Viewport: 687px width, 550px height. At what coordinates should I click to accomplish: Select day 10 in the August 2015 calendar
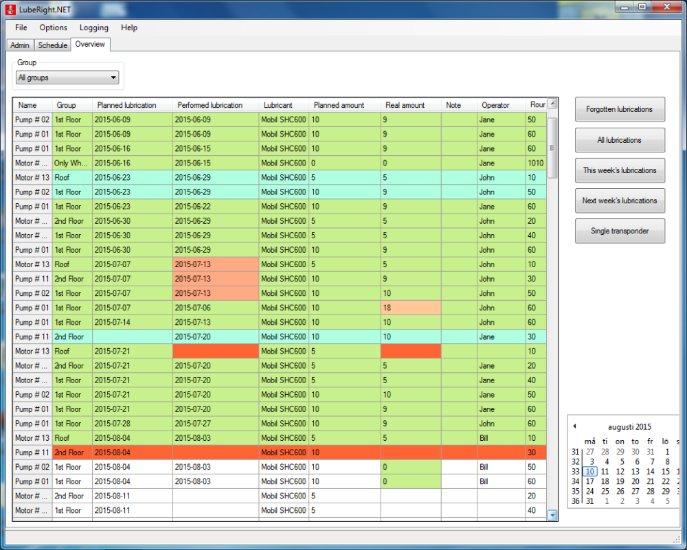pos(589,472)
